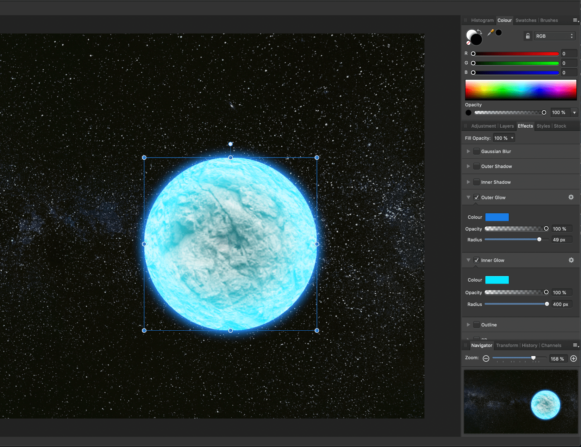Collapse the Inner Glow effect section
Screen dimensions: 581x447
click(x=468, y=260)
